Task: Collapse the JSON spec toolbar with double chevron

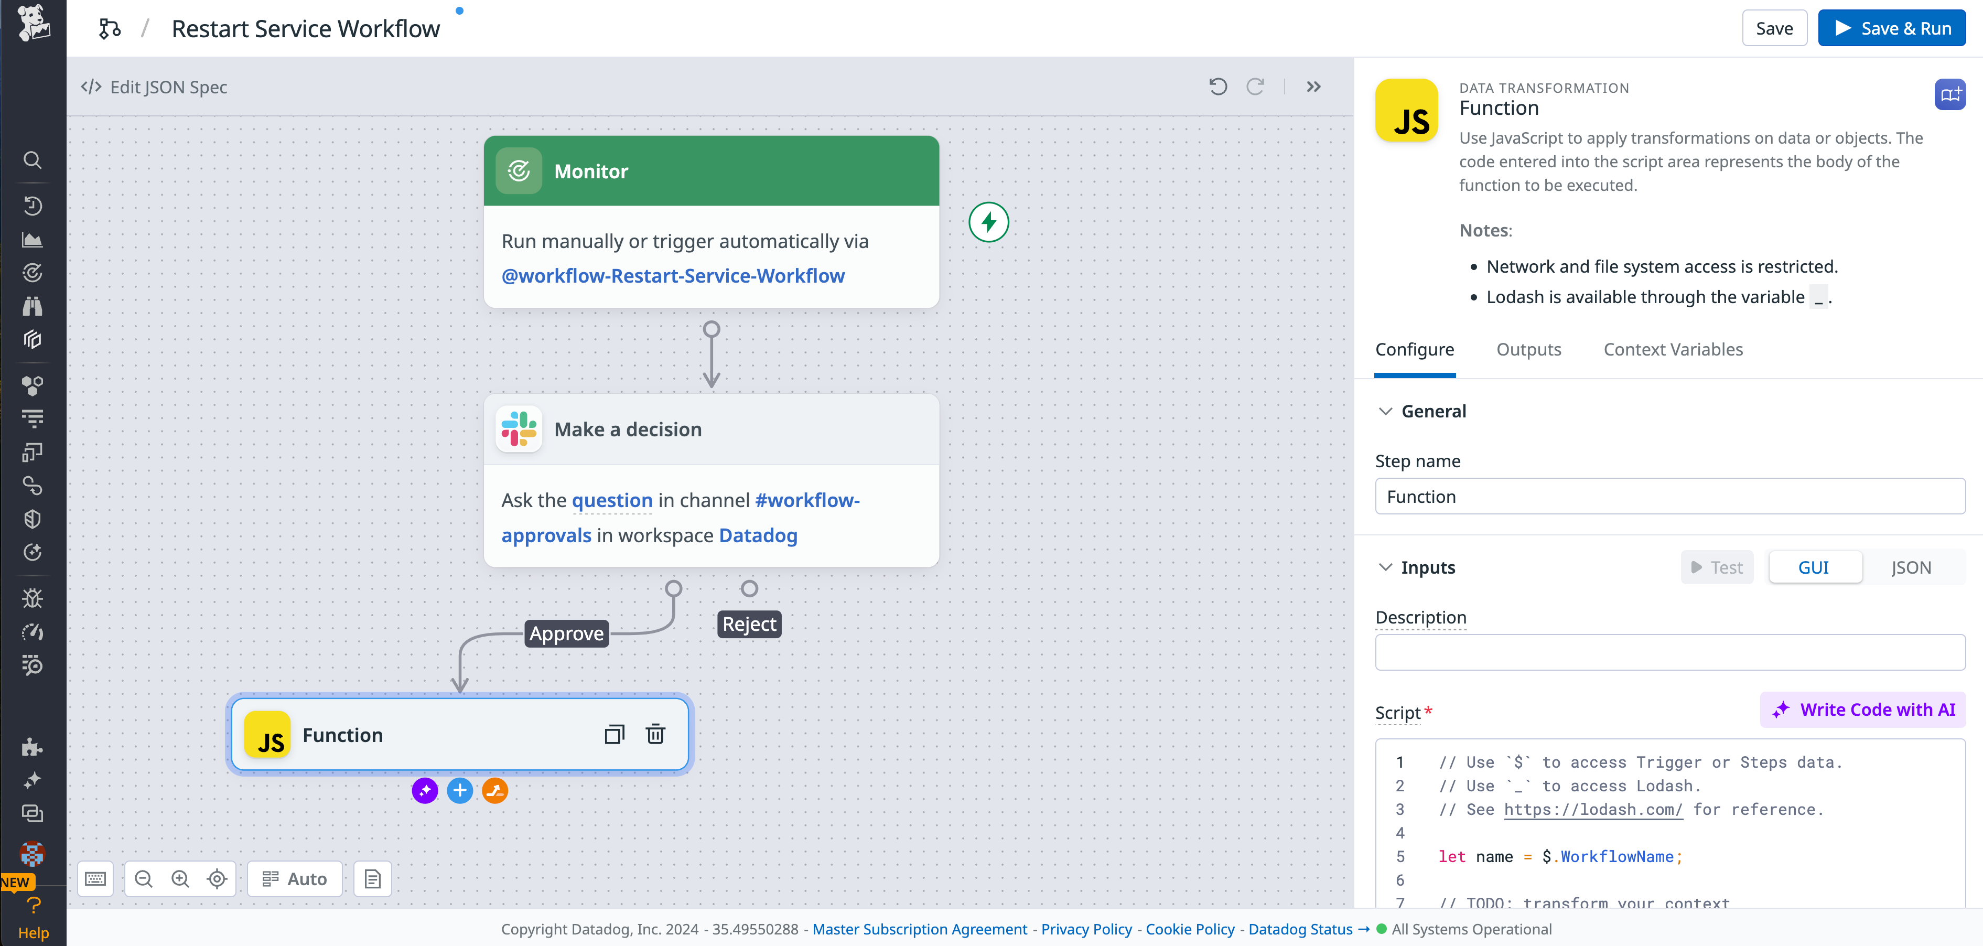Action: (1313, 86)
